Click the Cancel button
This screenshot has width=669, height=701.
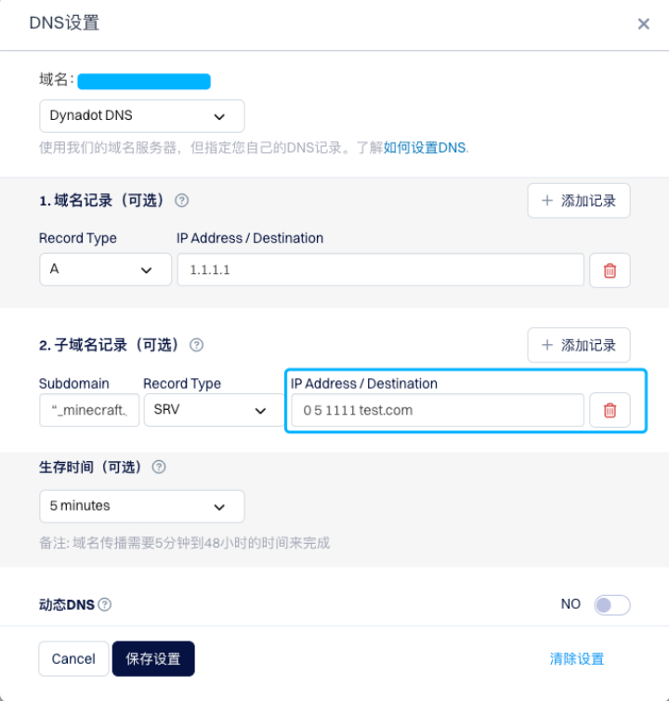pyautogui.click(x=73, y=658)
